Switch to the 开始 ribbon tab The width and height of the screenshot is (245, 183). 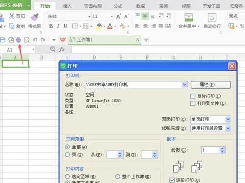click(x=45, y=6)
